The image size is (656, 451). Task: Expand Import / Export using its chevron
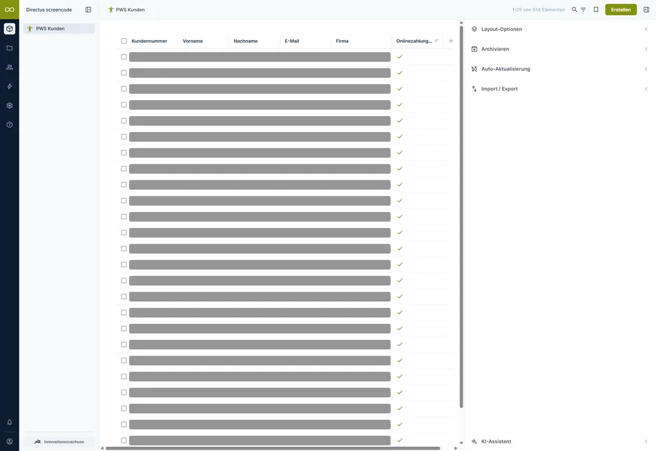pyautogui.click(x=646, y=88)
